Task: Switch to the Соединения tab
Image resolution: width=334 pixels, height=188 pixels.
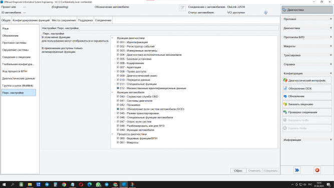Action: coord(103,20)
